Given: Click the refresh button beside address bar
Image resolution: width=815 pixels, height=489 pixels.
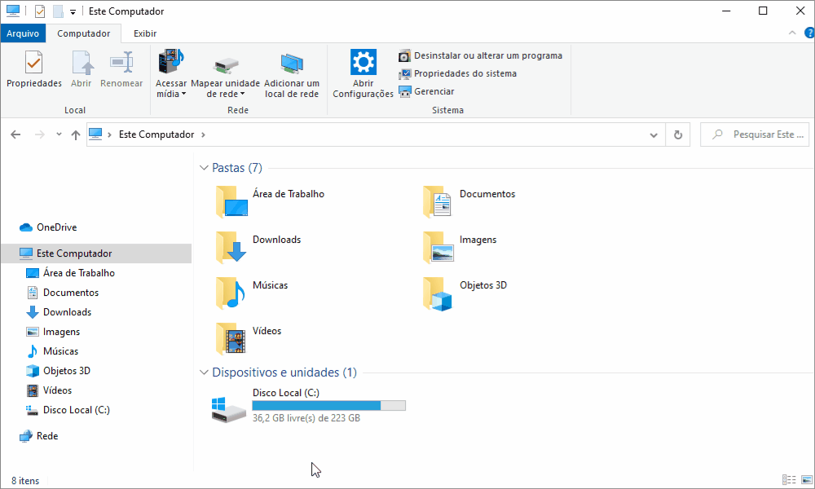Looking at the screenshot, I should [x=677, y=134].
